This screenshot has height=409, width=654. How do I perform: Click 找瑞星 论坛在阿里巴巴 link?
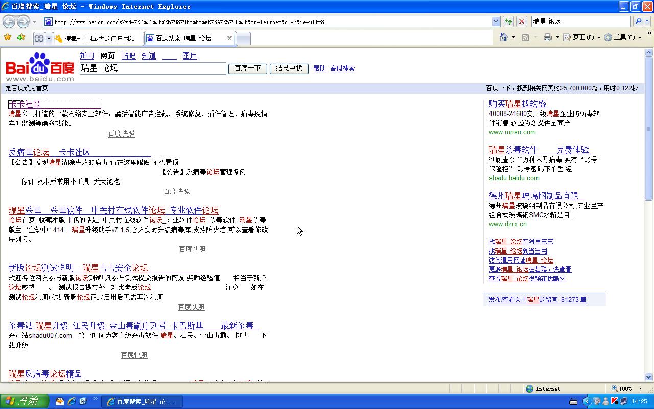[x=521, y=242]
